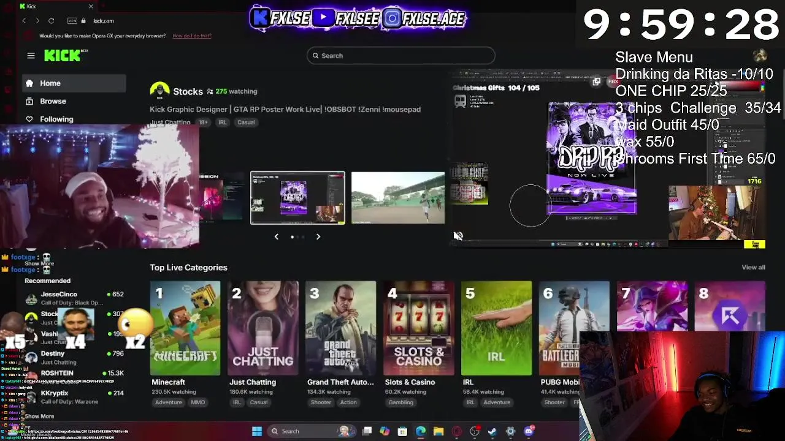
Task: Open JesseCinco in Recommended list
Action: 74,298
